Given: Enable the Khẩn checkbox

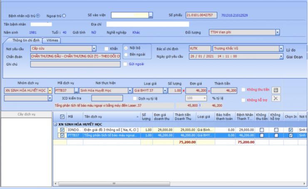Looking at the screenshot, I should 107,48.
